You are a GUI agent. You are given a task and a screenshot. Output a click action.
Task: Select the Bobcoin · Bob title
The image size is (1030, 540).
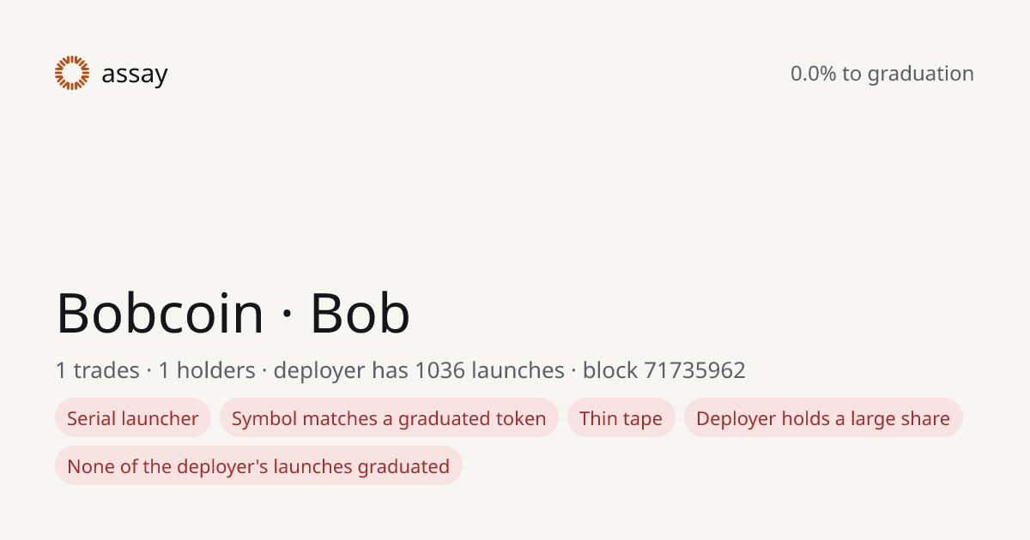click(233, 313)
